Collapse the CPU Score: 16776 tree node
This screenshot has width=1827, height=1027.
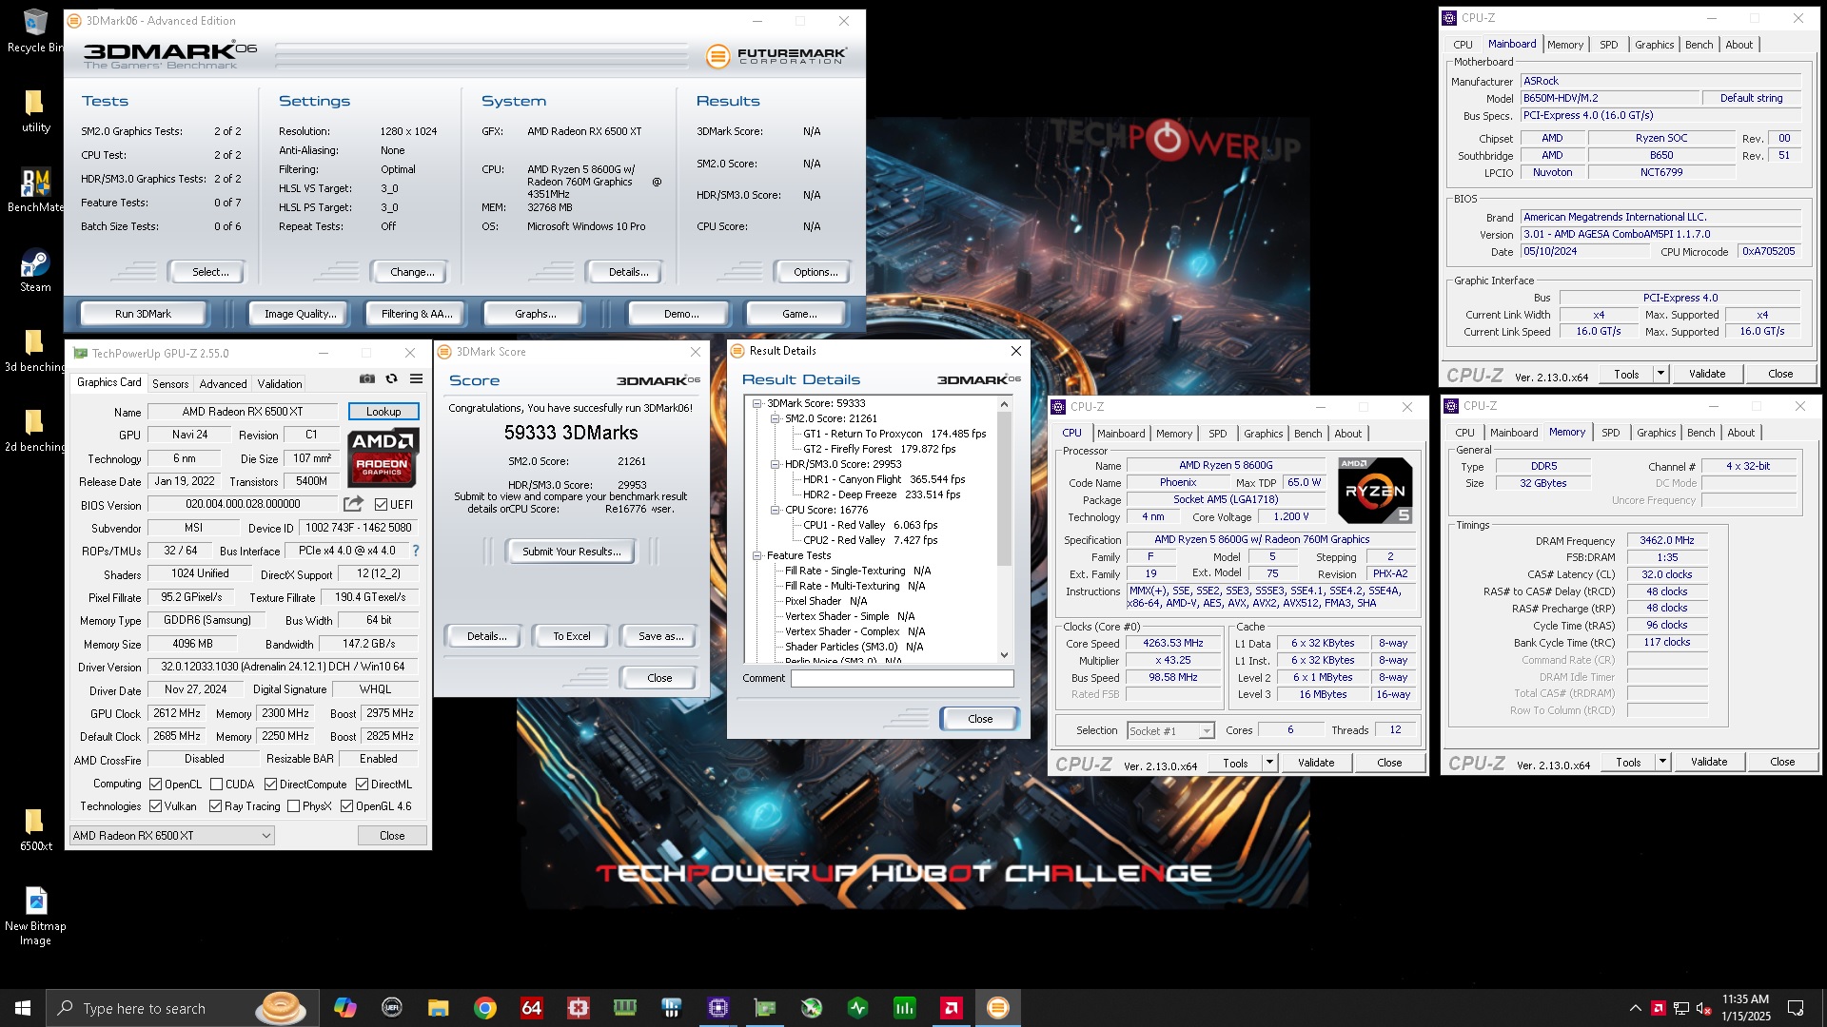coord(776,510)
